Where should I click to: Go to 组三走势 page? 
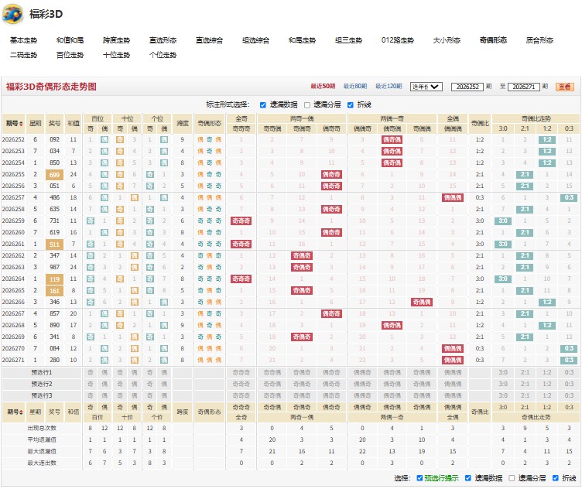click(348, 40)
